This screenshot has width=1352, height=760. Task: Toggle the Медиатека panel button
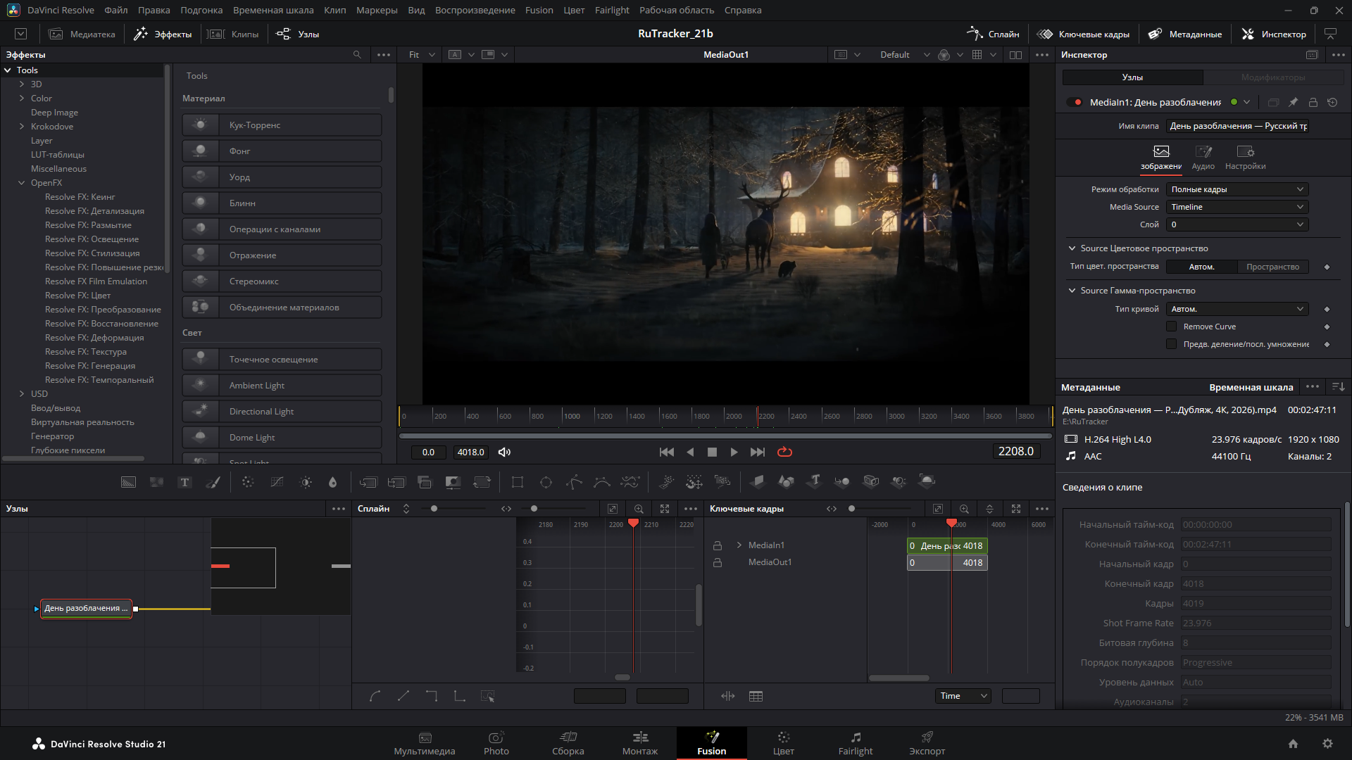tap(82, 34)
